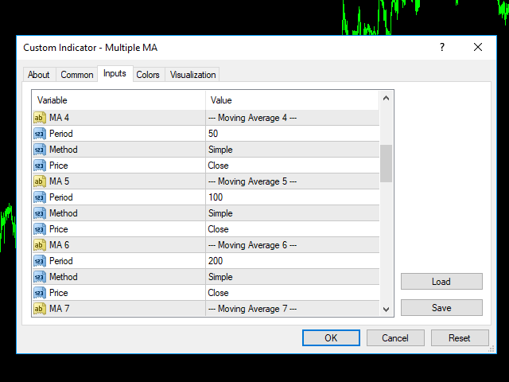
Task: Click the vertical scrollbar thumb in inputs list
Action: pyautogui.click(x=387, y=163)
